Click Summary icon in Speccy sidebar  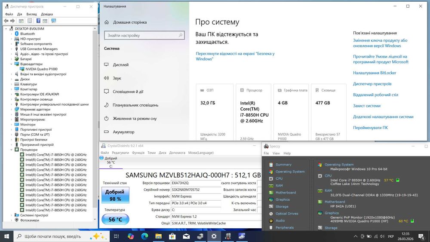coord(271,165)
